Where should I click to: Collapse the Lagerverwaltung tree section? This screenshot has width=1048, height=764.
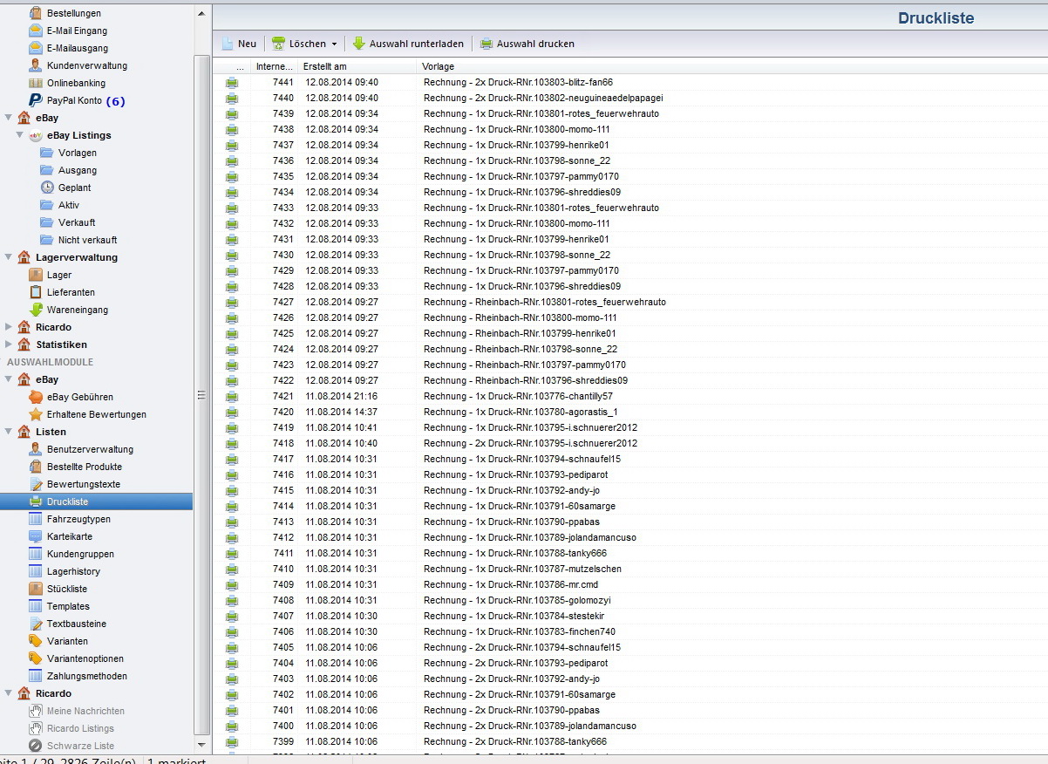(10, 257)
